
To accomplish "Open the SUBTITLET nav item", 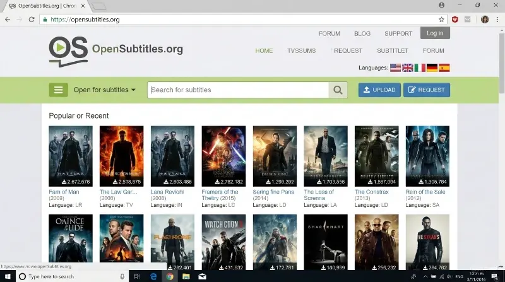I will (393, 50).
